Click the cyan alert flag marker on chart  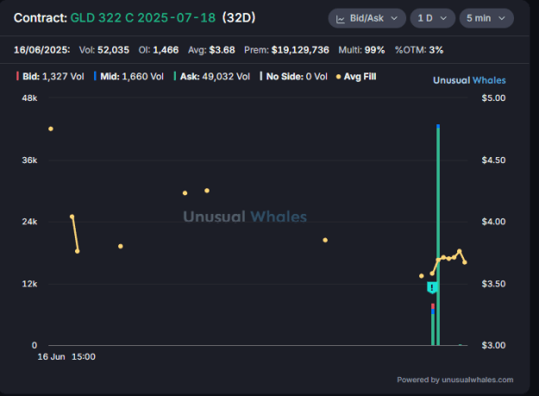point(432,287)
